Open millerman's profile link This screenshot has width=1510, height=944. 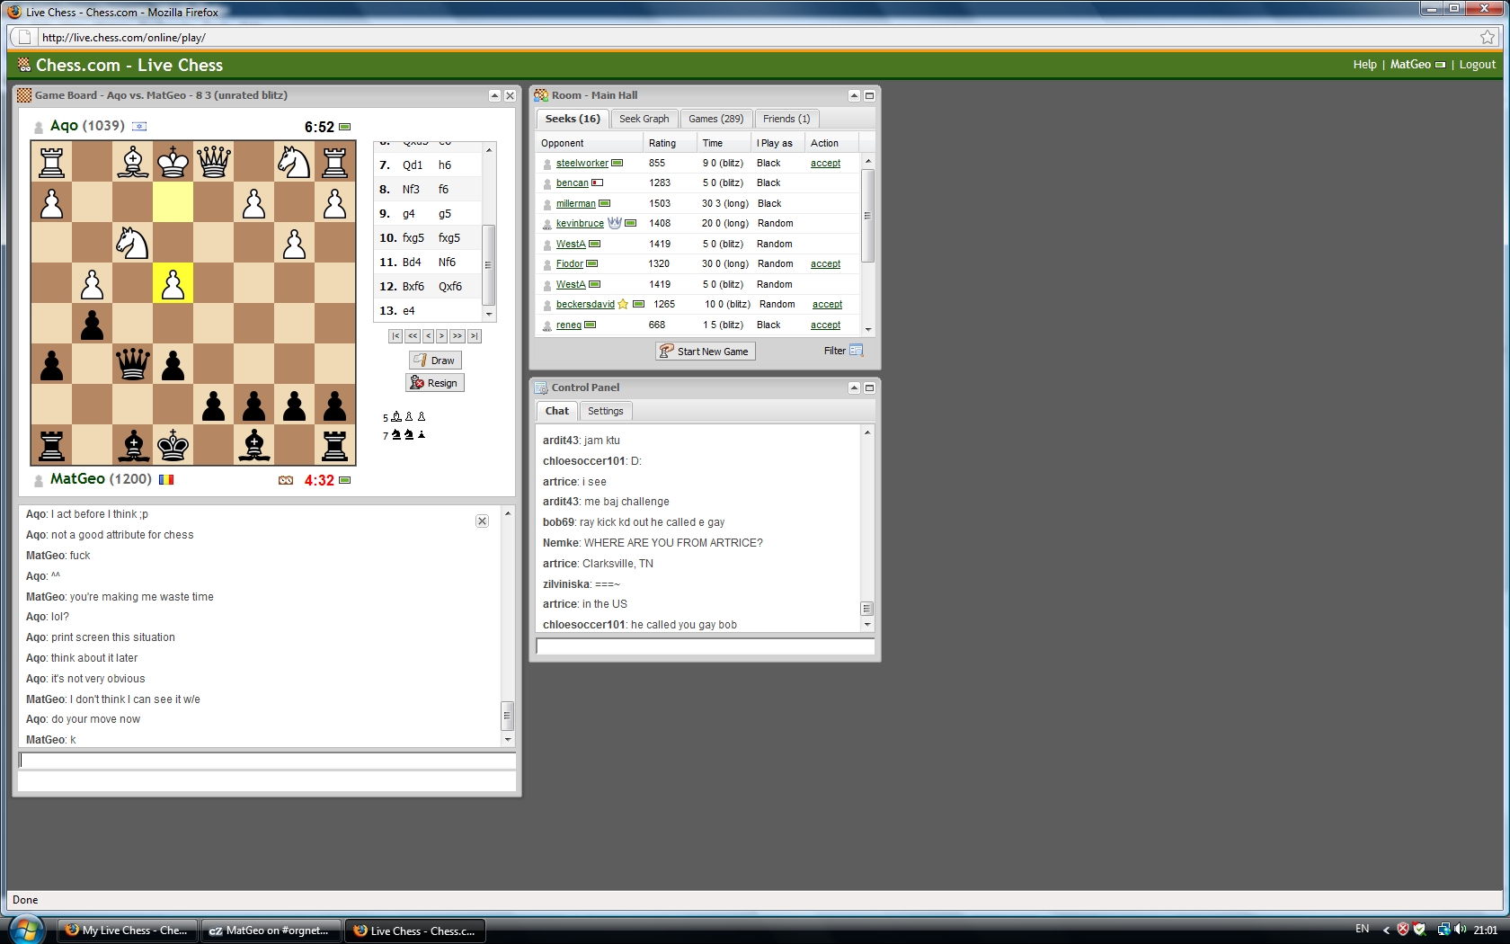575,204
